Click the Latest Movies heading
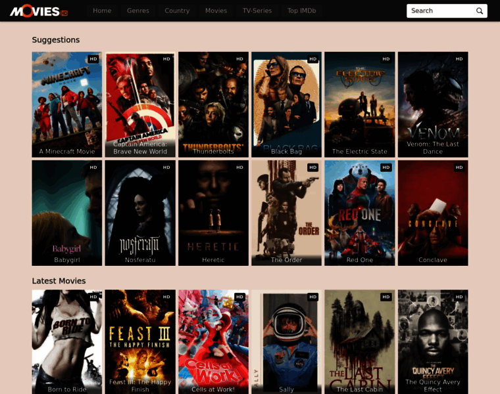Viewport: 500px width, 394px height. click(x=59, y=280)
